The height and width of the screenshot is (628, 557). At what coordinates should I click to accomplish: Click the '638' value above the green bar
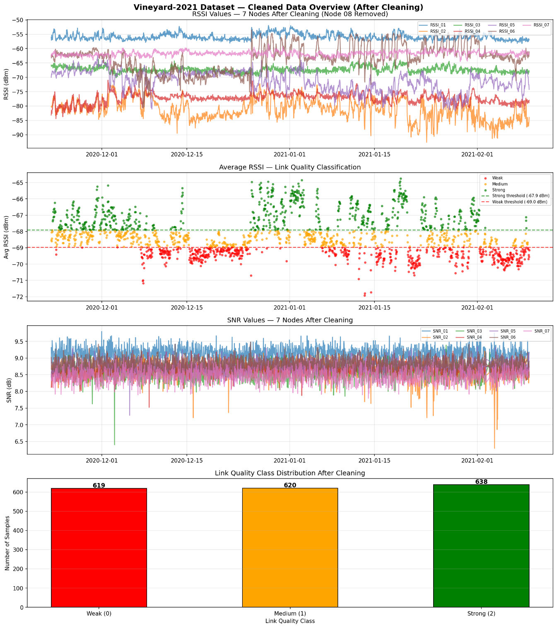point(481,482)
